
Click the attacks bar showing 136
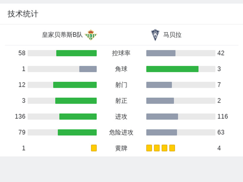tap(78, 116)
